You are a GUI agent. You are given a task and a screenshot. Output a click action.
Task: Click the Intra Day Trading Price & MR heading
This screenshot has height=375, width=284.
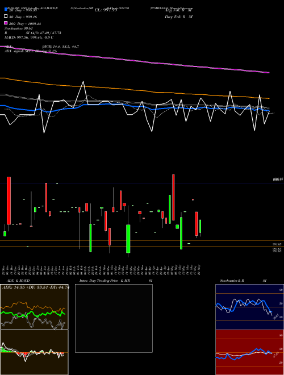tap(105, 281)
